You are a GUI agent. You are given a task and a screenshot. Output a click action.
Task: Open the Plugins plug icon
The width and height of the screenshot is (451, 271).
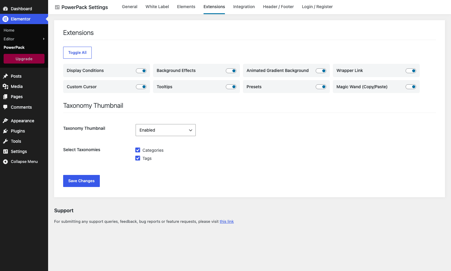5,131
